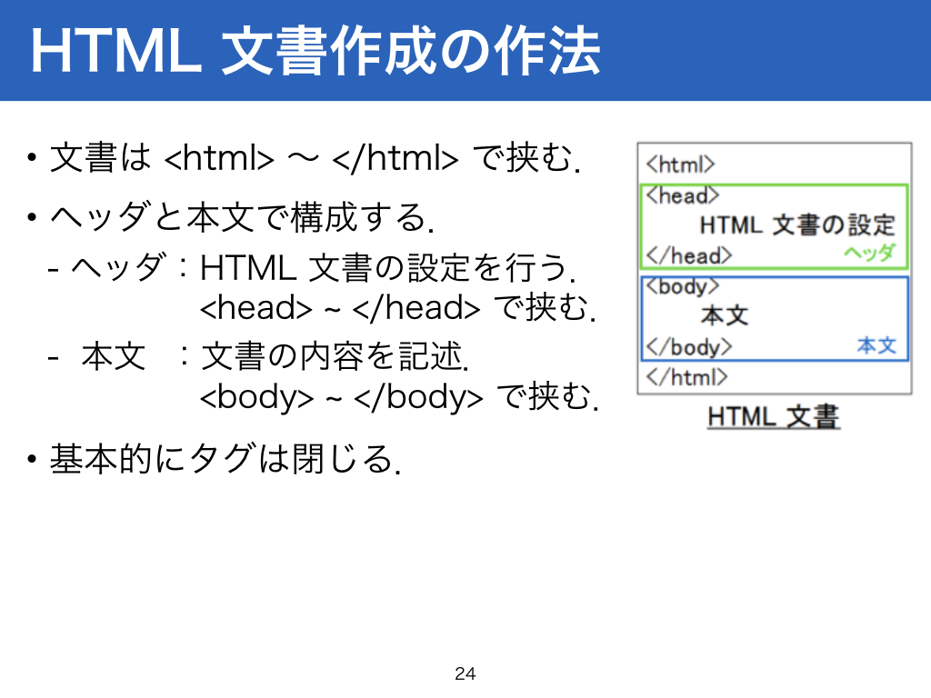The height and width of the screenshot is (698, 931).
Task: Click the "- ヘッダ" sub-item label
Action: (107, 267)
